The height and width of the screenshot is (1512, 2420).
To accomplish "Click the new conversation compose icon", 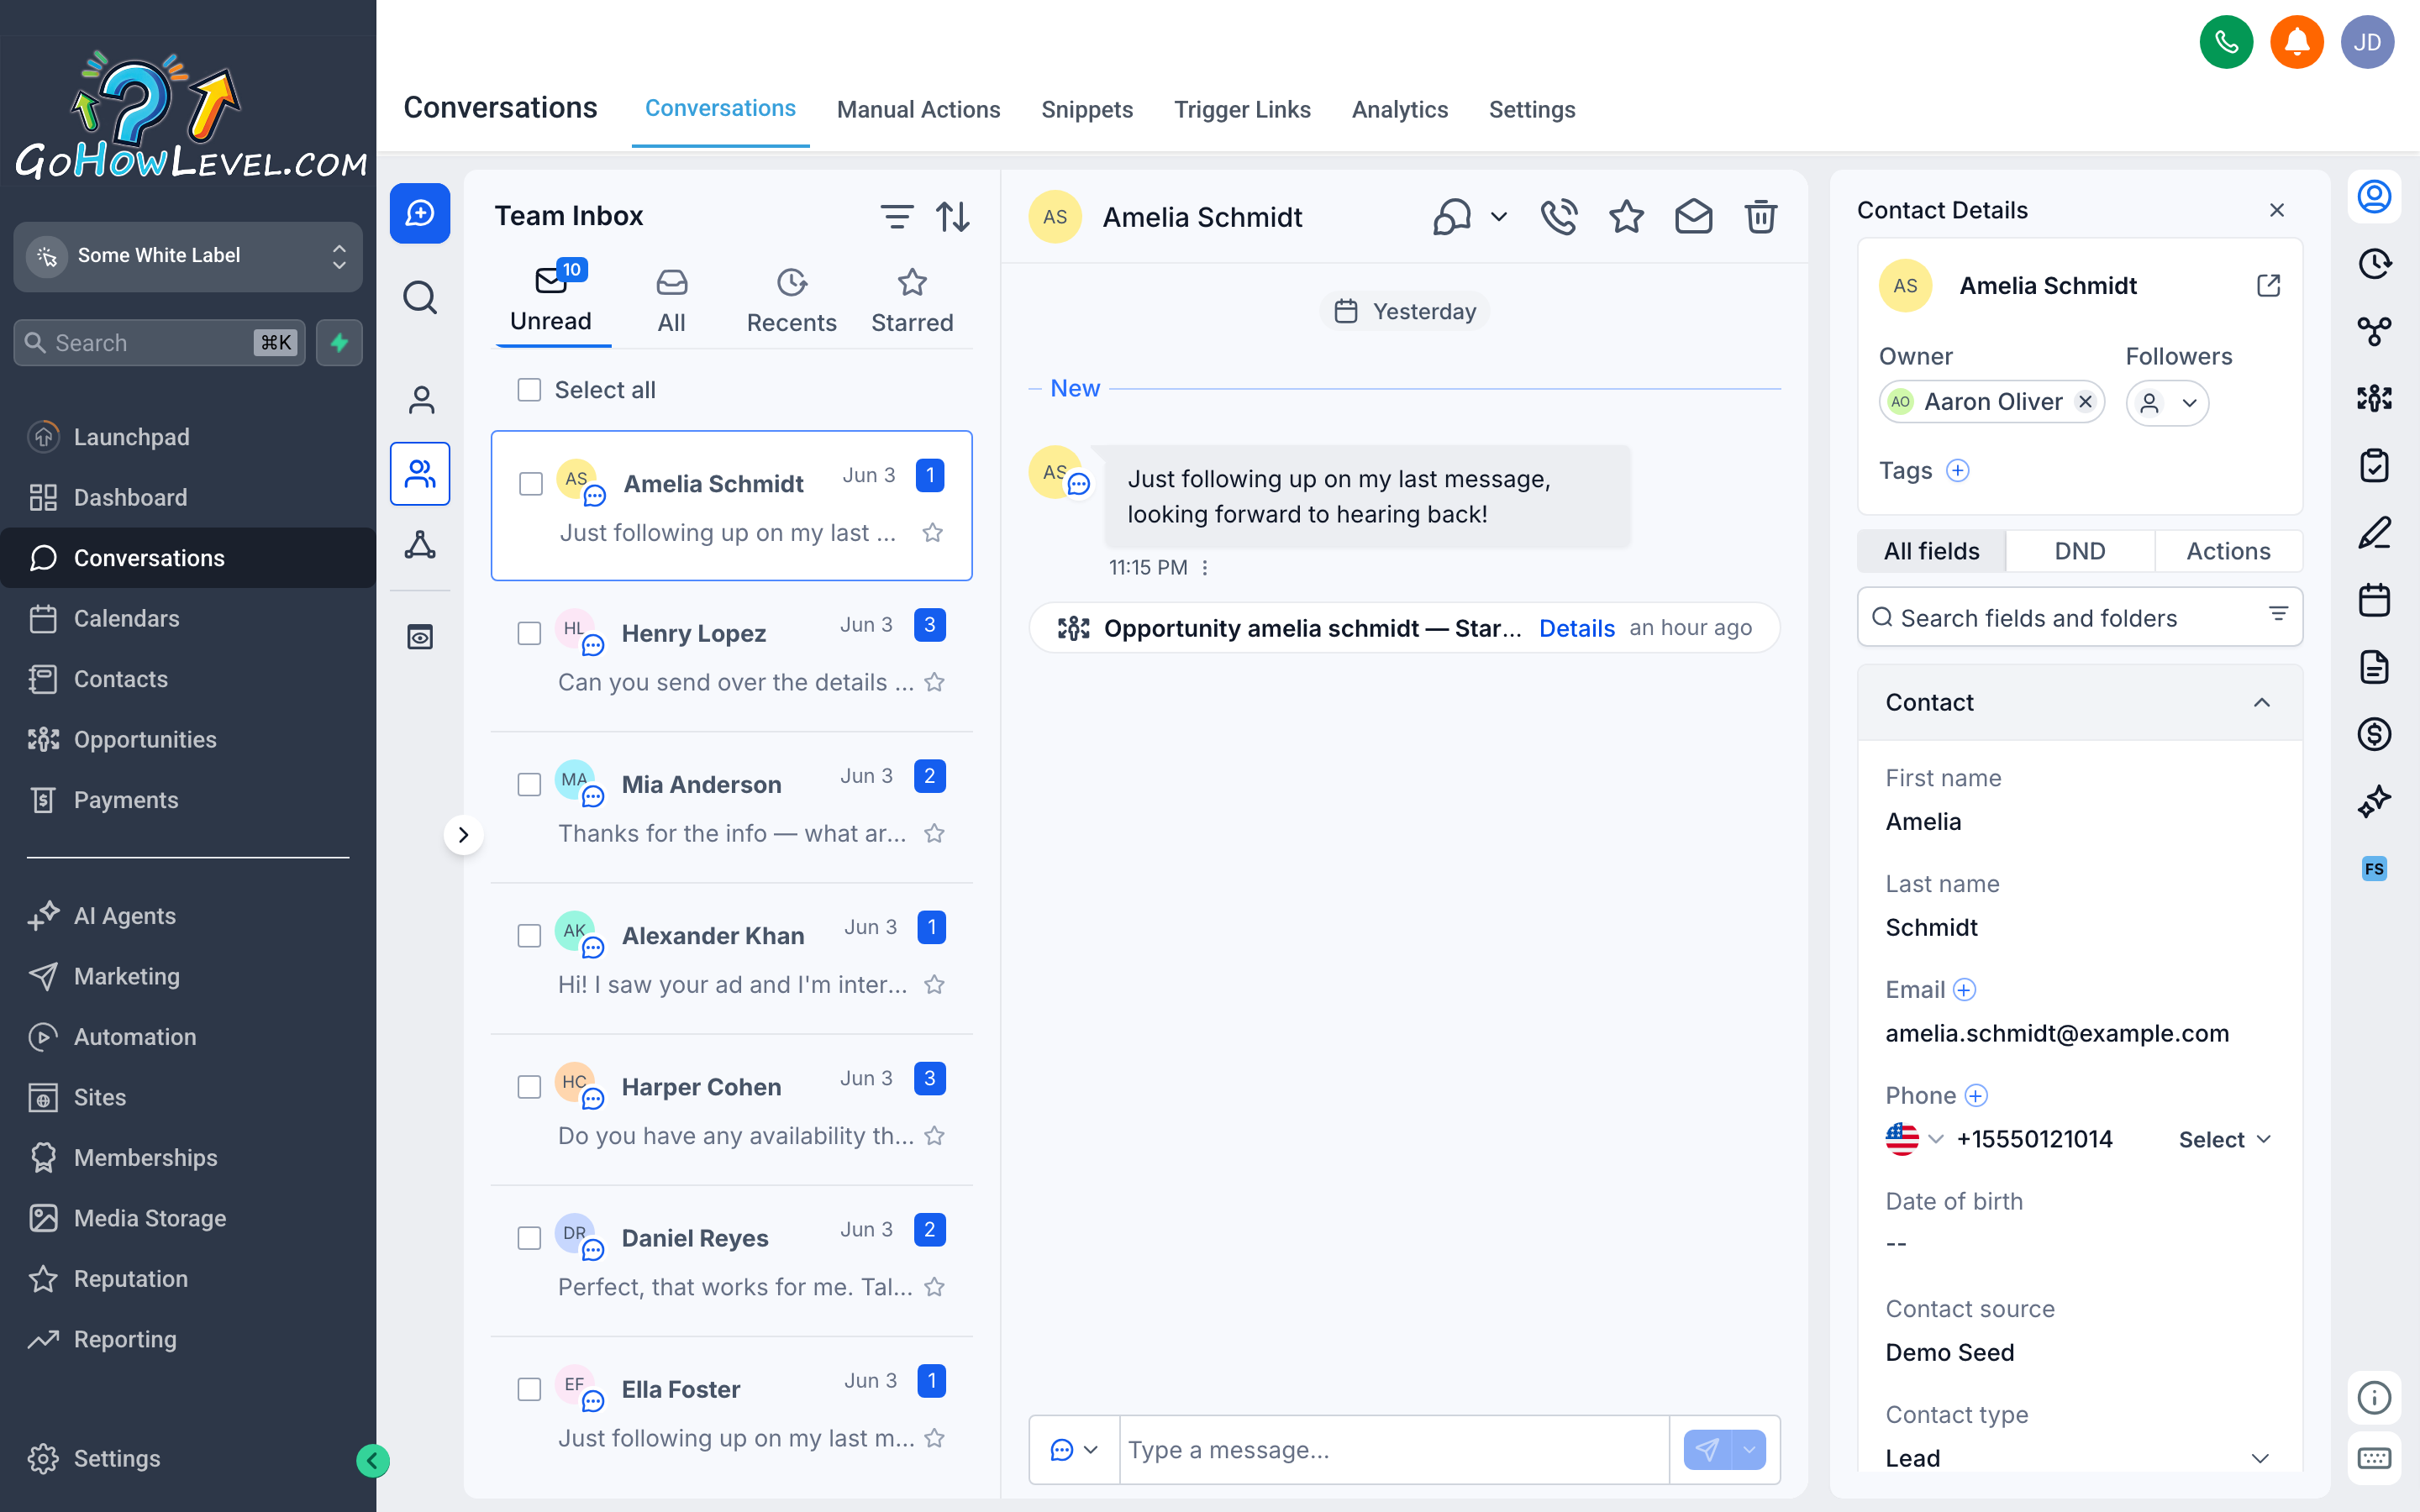I will (x=420, y=213).
